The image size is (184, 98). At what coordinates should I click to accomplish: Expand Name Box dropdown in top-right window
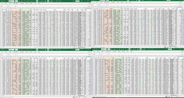point(98,5)
